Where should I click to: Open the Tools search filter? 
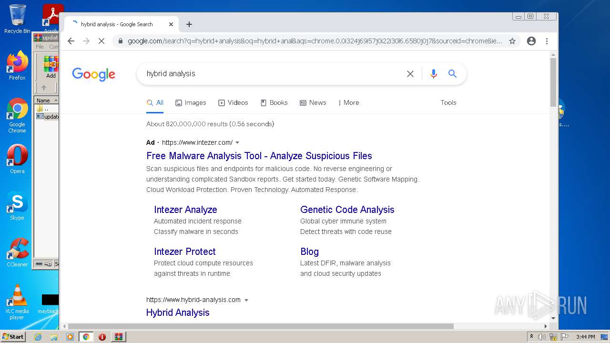(448, 103)
